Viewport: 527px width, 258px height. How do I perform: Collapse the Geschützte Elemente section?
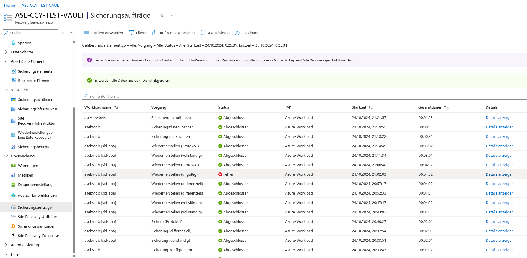6,62
